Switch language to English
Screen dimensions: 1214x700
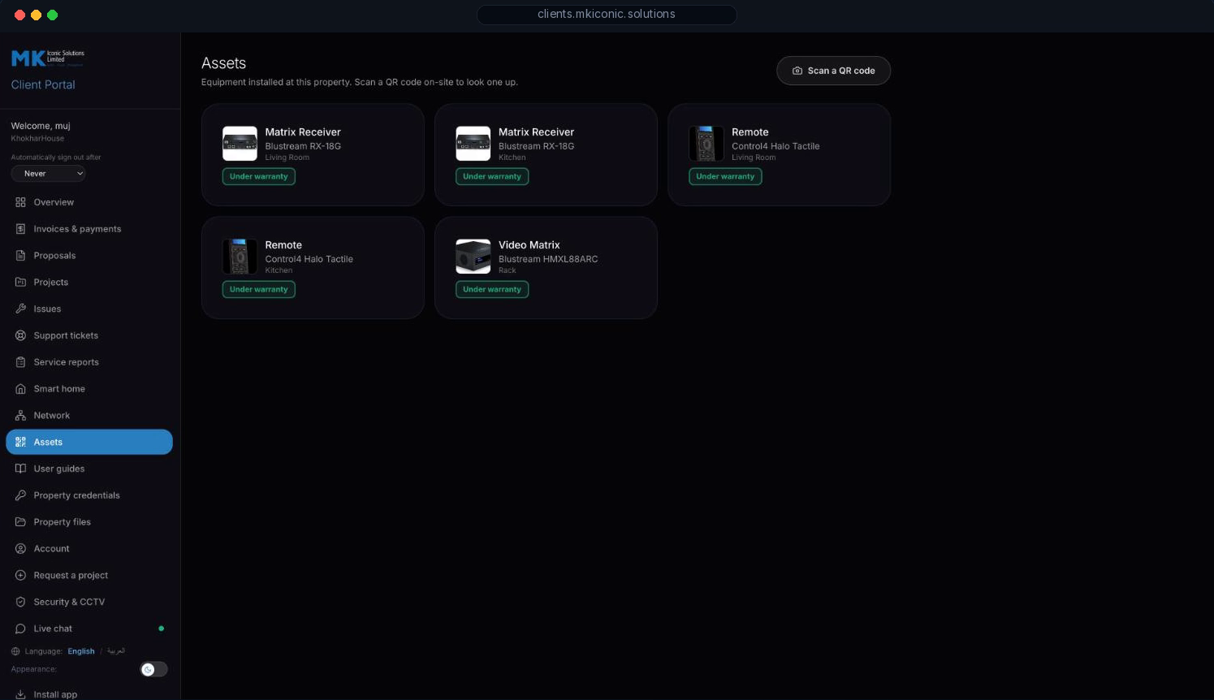point(81,651)
